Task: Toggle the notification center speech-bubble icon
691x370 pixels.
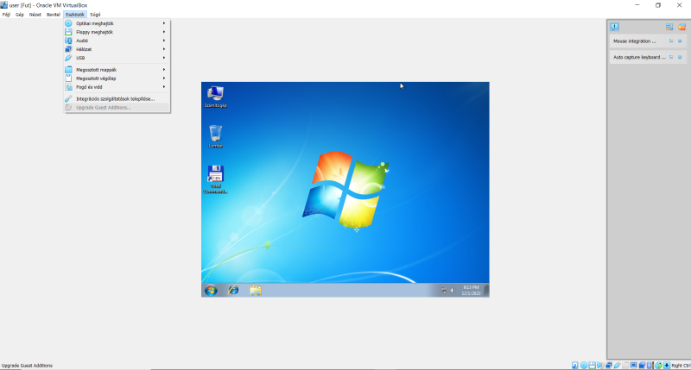Action: pos(615,27)
